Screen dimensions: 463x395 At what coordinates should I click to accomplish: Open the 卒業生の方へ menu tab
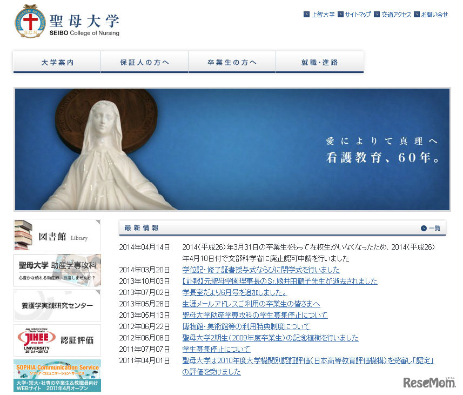pyautogui.click(x=232, y=62)
